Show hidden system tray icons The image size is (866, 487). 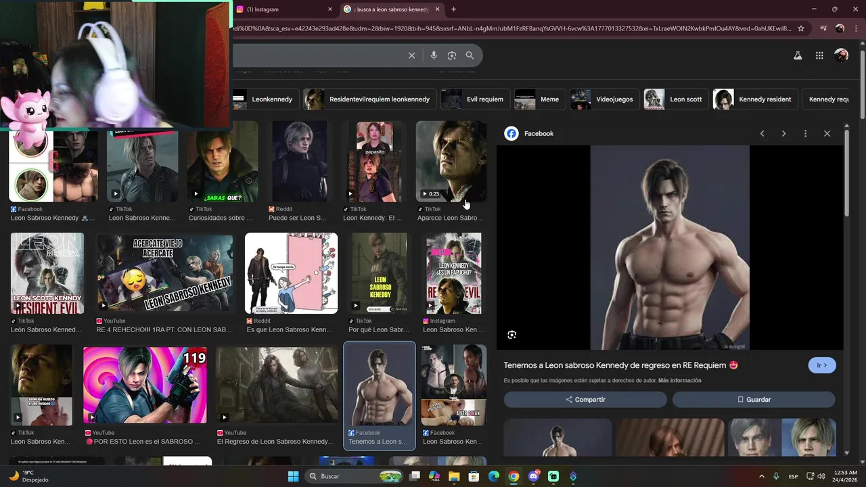click(x=762, y=476)
